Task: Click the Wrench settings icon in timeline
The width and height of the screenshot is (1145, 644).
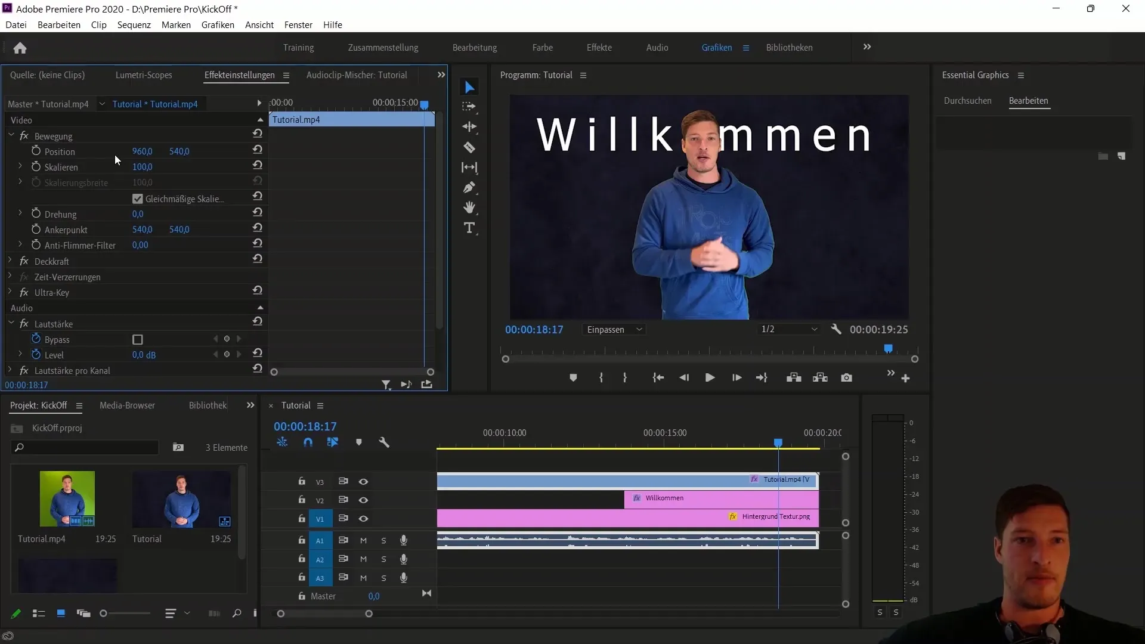Action: 385,442
